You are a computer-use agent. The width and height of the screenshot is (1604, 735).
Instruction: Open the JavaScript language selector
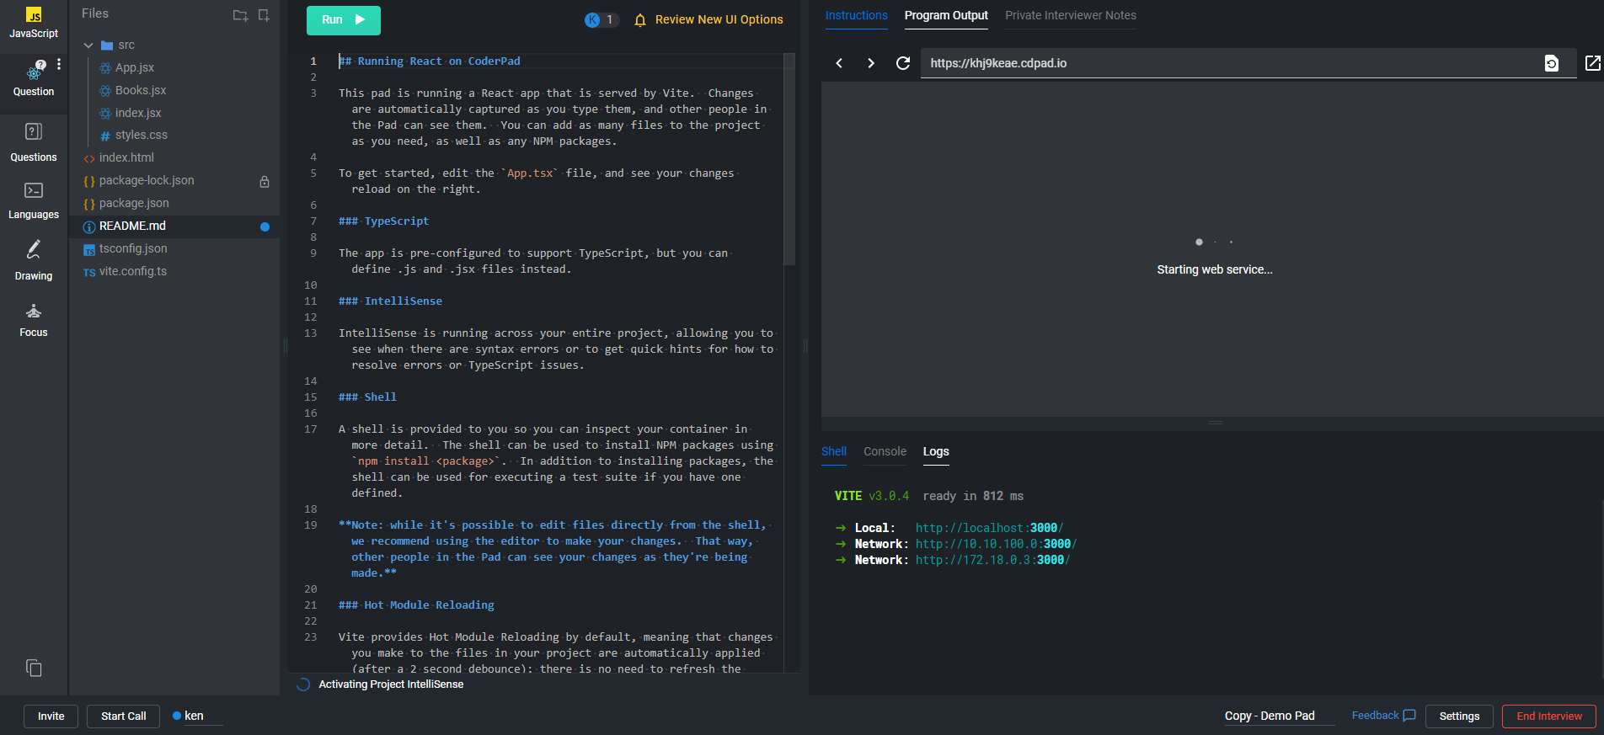point(34,23)
